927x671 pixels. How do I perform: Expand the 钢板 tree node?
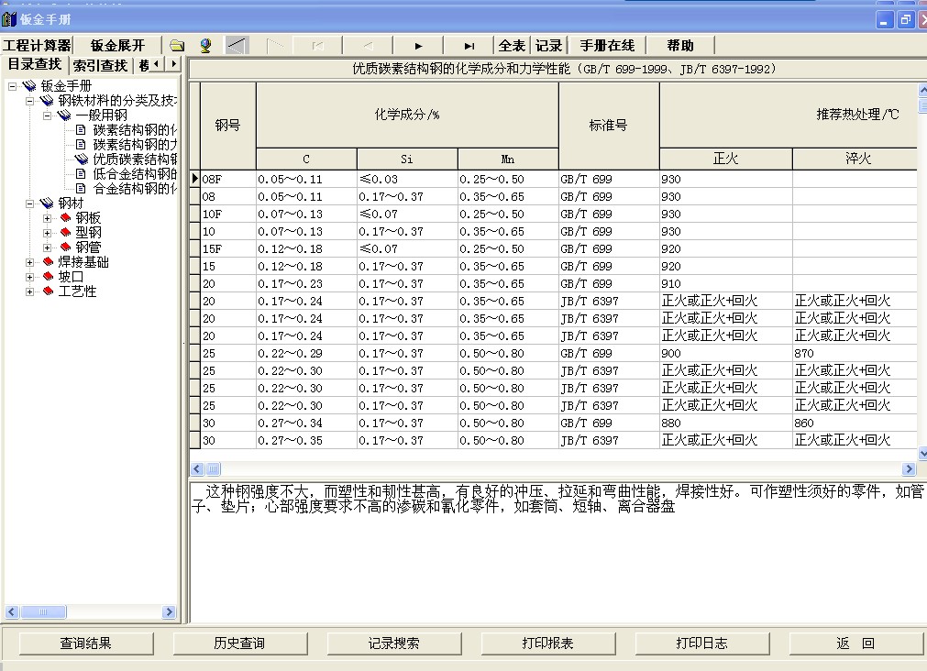[48, 219]
